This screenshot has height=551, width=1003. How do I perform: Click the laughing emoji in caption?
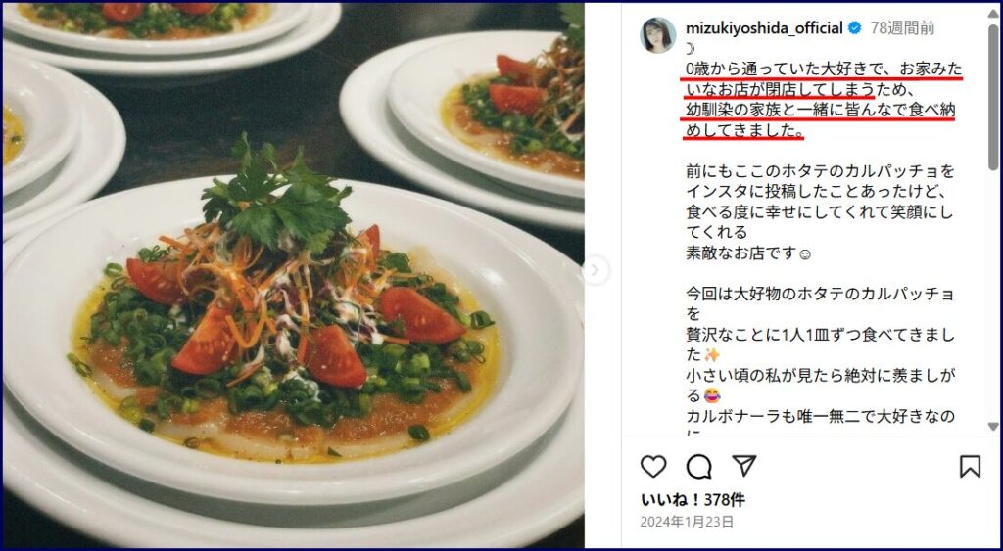711,396
